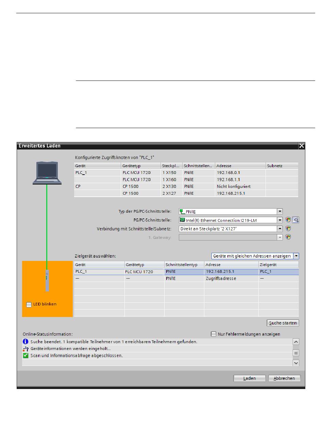Click the Laden button
The height and width of the screenshot is (442, 323).
pyautogui.click(x=250, y=378)
